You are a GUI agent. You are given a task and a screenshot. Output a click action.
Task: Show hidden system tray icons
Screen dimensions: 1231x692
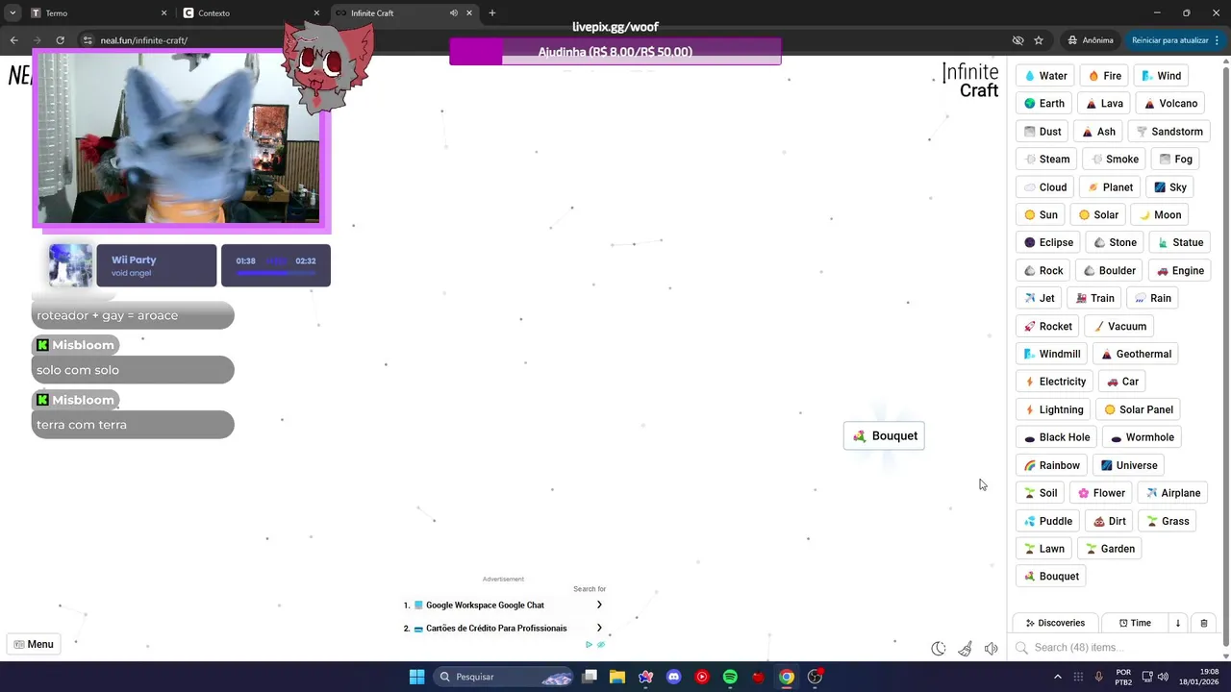coord(1058,677)
